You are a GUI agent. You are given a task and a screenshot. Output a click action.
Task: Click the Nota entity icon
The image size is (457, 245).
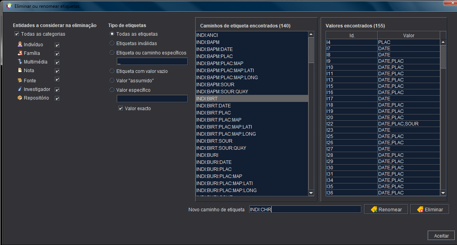click(x=20, y=71)
